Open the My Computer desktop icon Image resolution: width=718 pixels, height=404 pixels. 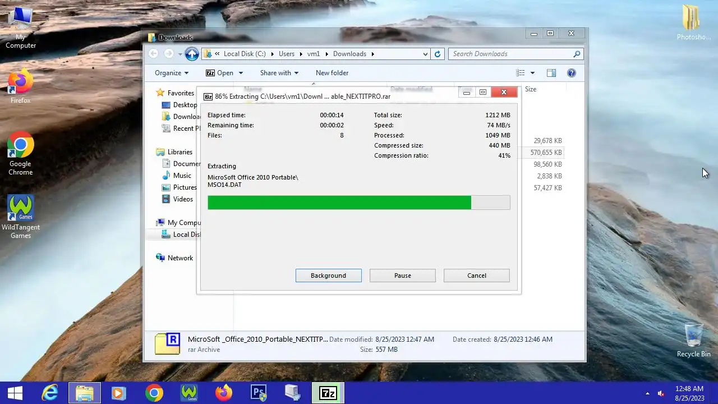click(x=21, y=28)
